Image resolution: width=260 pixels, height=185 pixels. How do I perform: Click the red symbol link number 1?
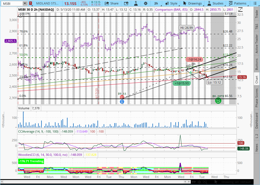(30, 3)
